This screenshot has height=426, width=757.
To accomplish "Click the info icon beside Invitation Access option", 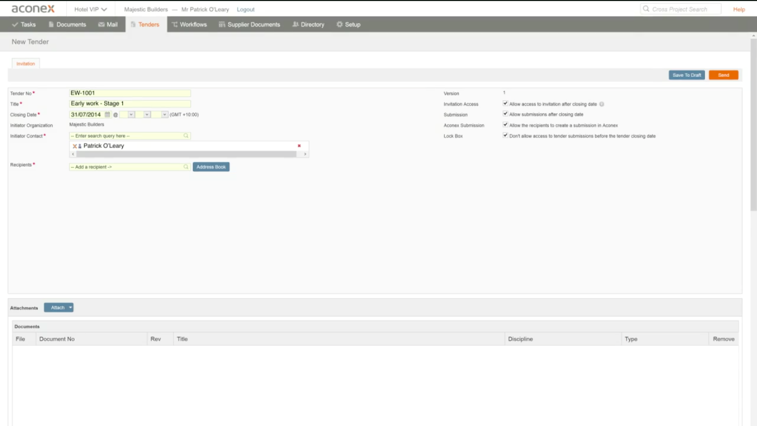I will (601, 104).
